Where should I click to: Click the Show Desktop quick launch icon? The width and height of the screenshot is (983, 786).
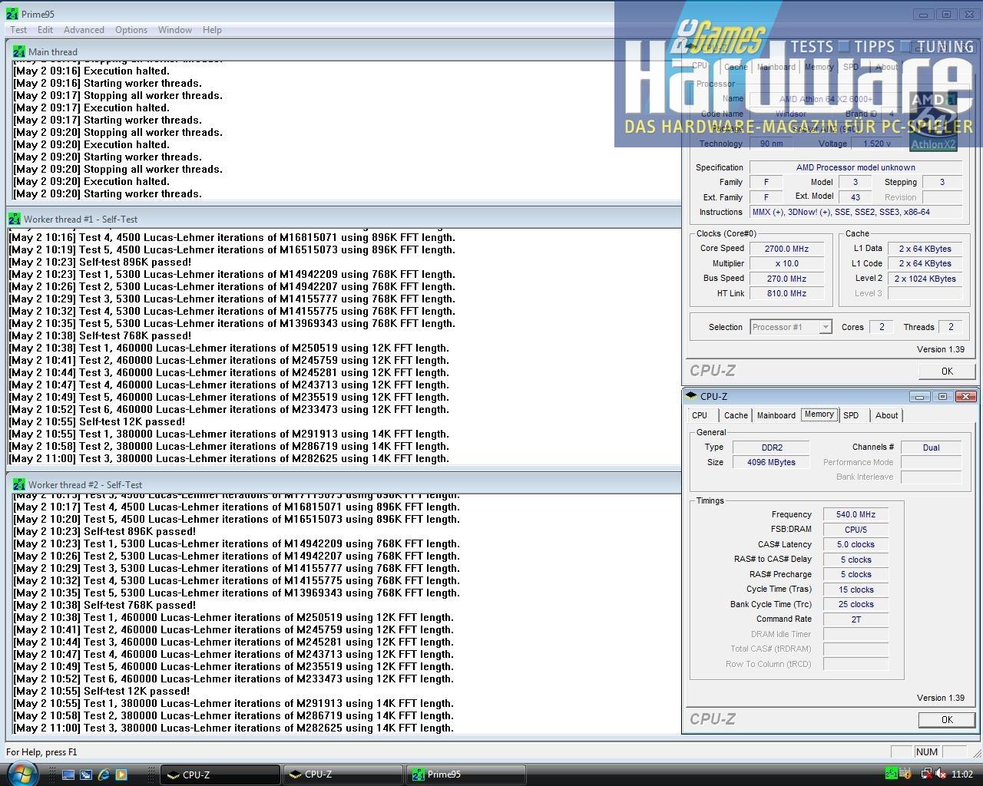click(68, 774)
